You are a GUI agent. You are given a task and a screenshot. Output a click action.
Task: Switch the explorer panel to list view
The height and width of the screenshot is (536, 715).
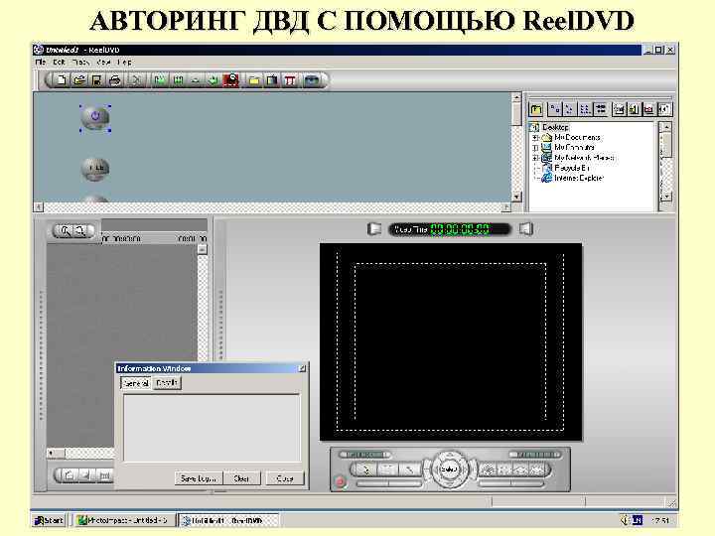585,109
